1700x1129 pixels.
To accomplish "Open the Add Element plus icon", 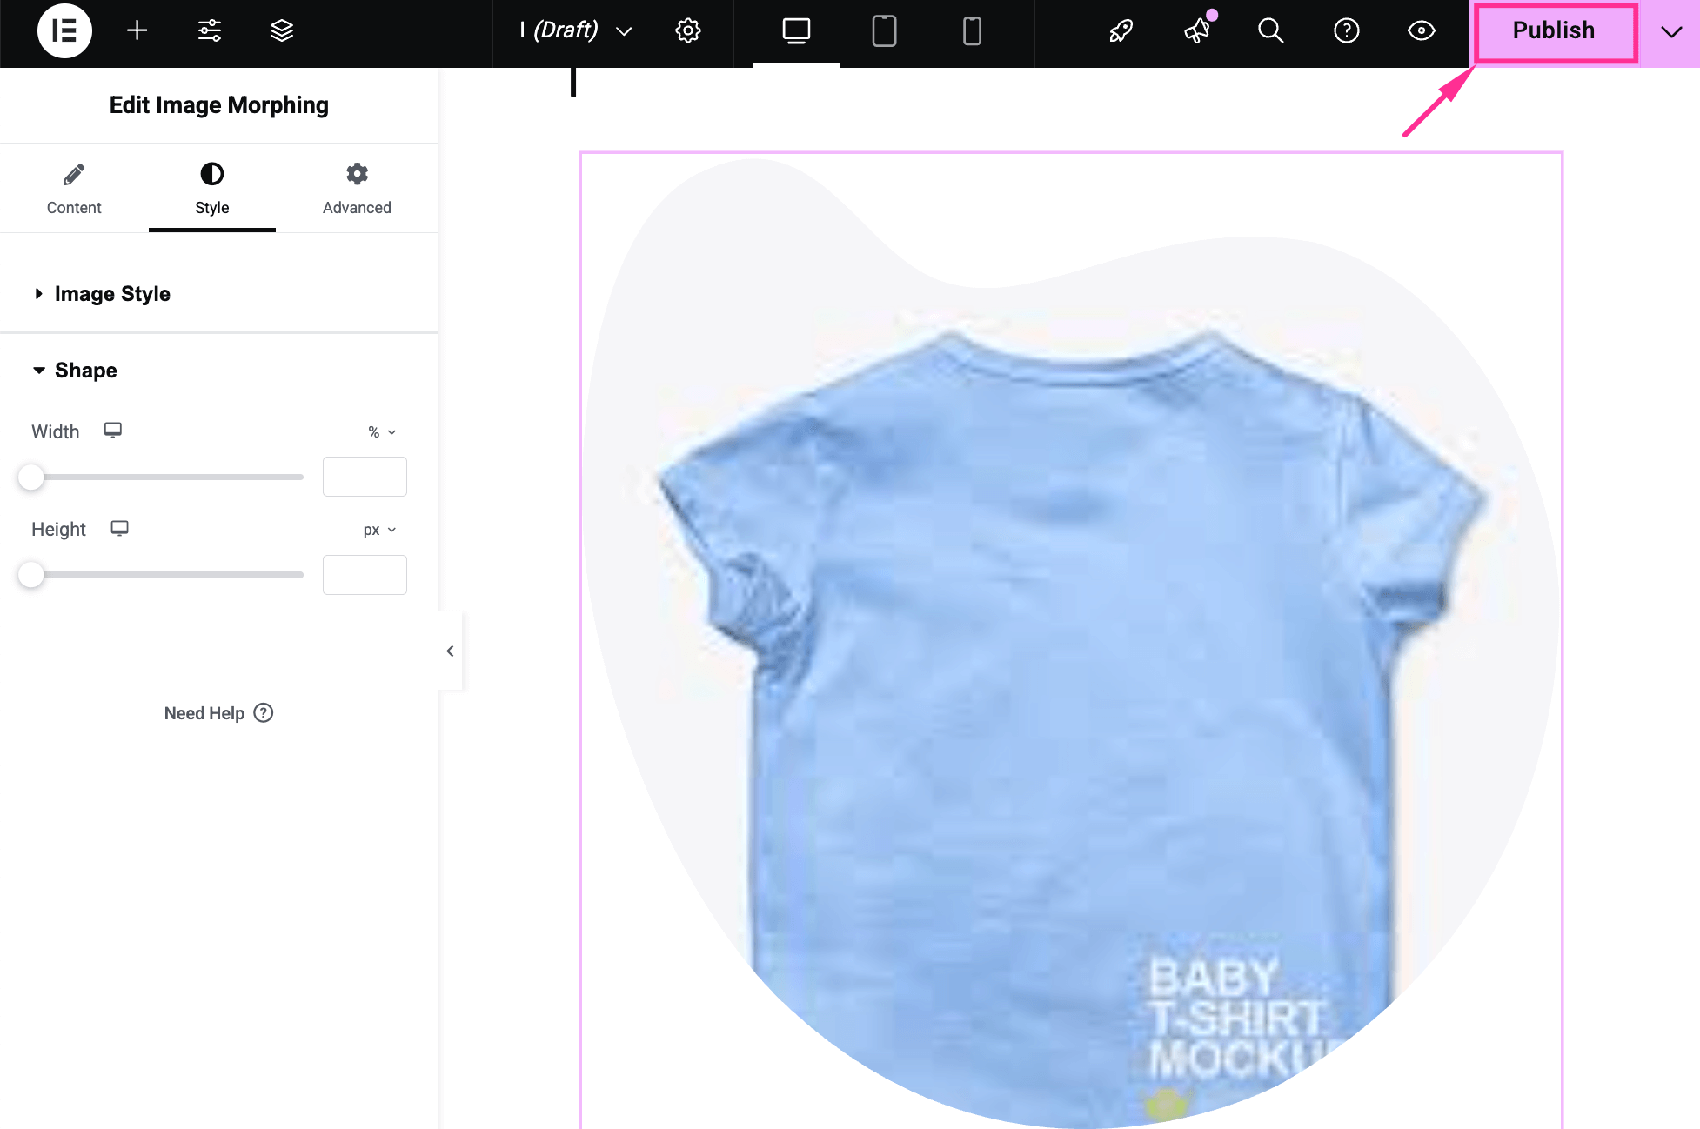I will point(137,31).
